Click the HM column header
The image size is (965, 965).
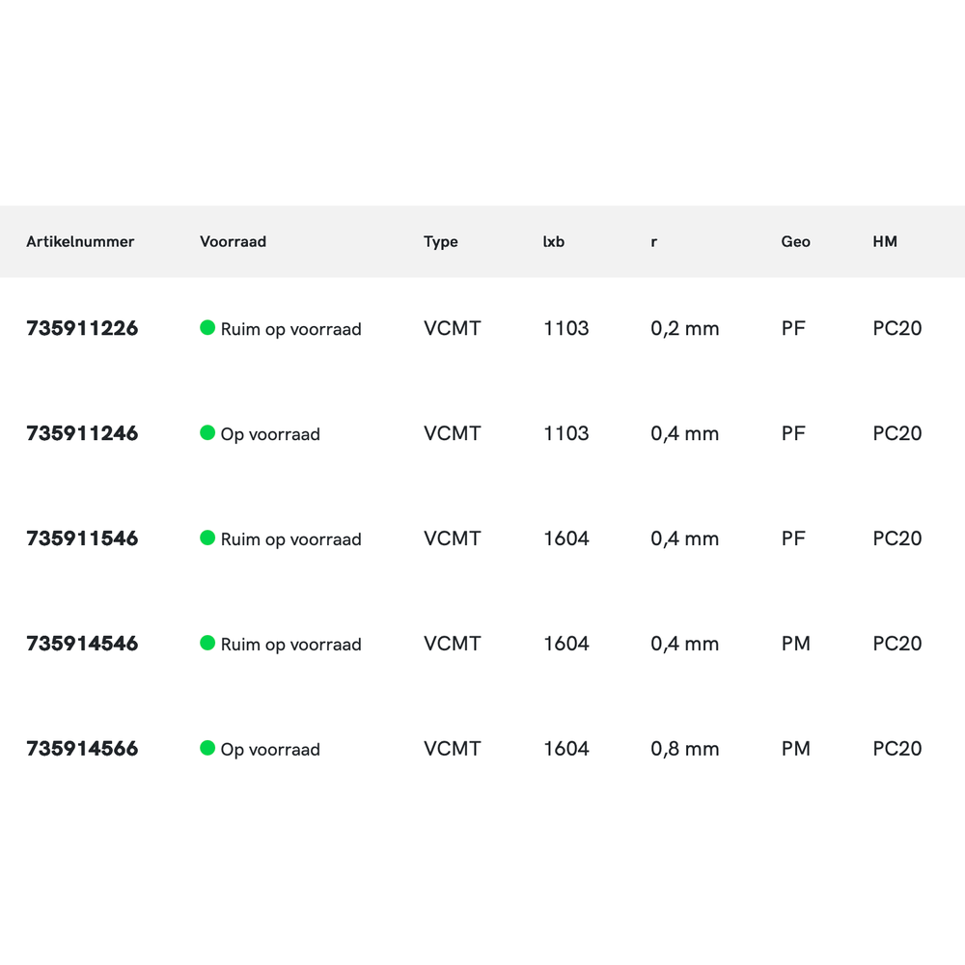coord(885,241)
